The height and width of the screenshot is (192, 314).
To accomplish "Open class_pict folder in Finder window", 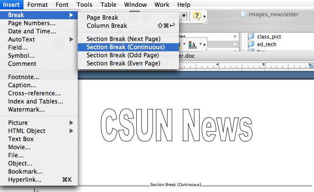I will click(x=264, y=36).
